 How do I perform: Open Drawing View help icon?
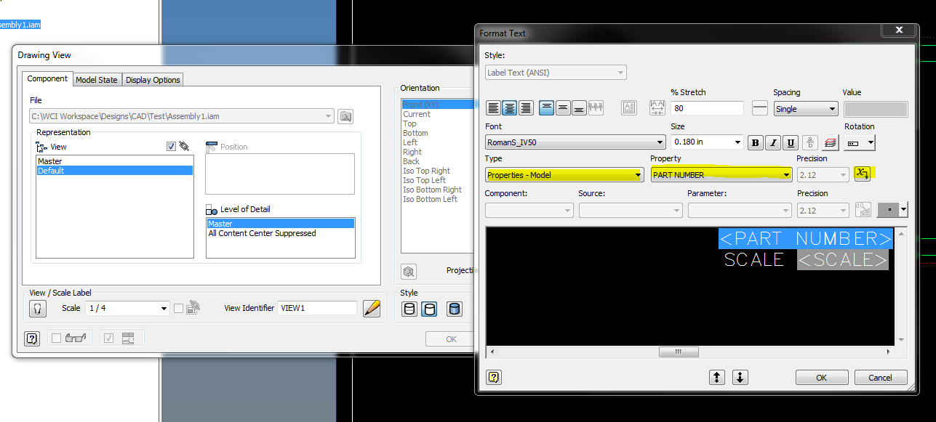coord(31,338)
